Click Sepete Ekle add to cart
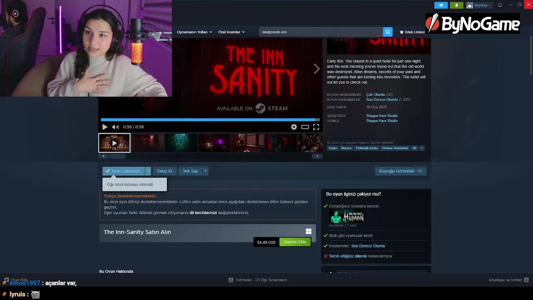This screenshot has width=533, height=300. 295,242
